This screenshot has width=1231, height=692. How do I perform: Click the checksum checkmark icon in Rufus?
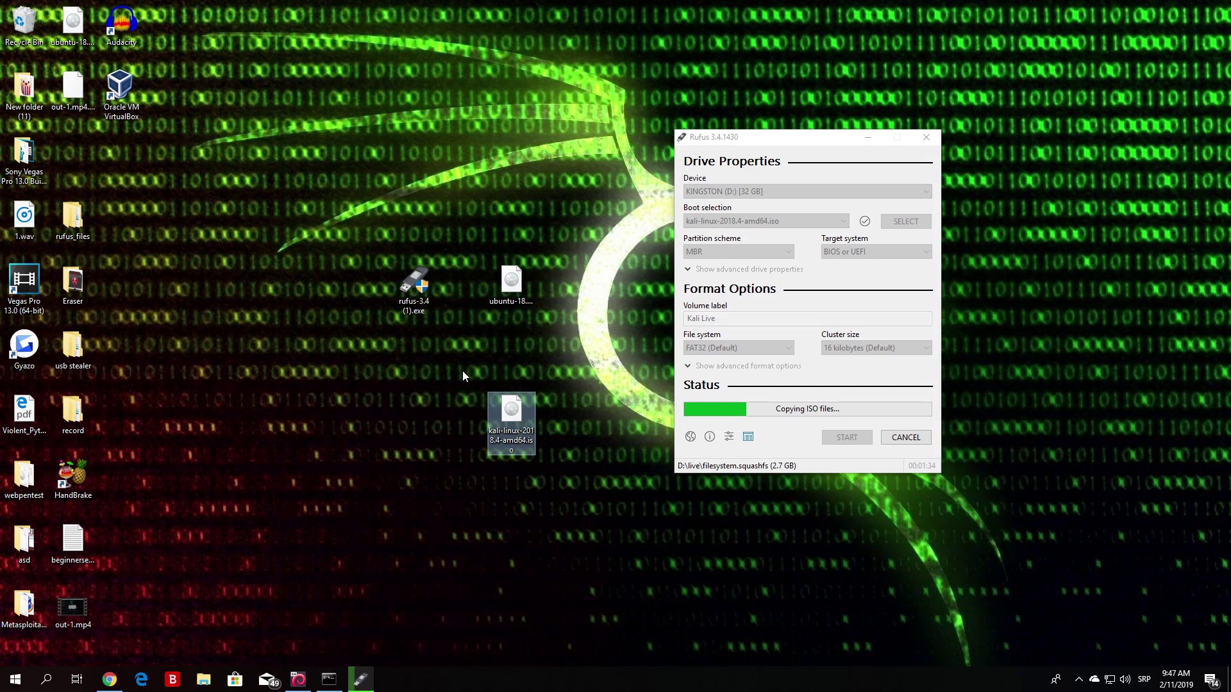tap(865, 221)
